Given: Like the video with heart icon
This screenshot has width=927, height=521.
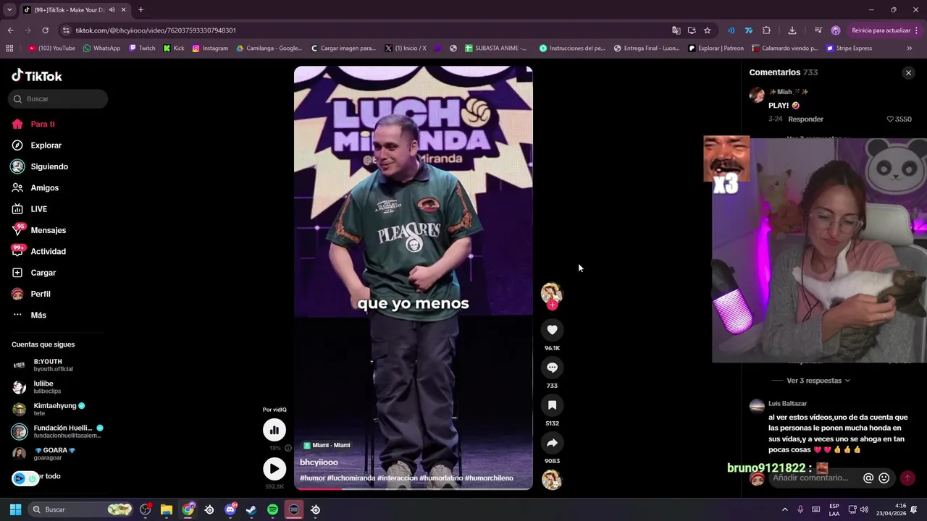Looking at the screenshot, I should coord(552,330).
